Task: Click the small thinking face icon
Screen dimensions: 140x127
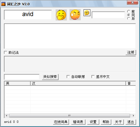Action: coord(87,13)
